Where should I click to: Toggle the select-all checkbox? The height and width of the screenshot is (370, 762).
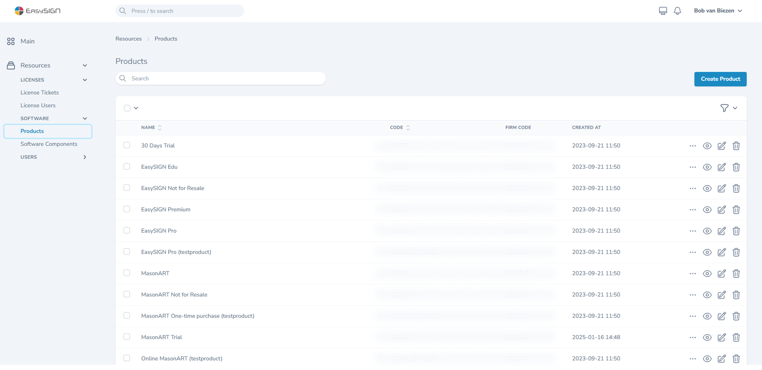[x=127, y=108]
